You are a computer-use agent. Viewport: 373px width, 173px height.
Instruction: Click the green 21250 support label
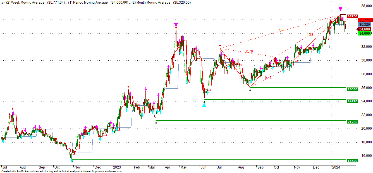352,122
